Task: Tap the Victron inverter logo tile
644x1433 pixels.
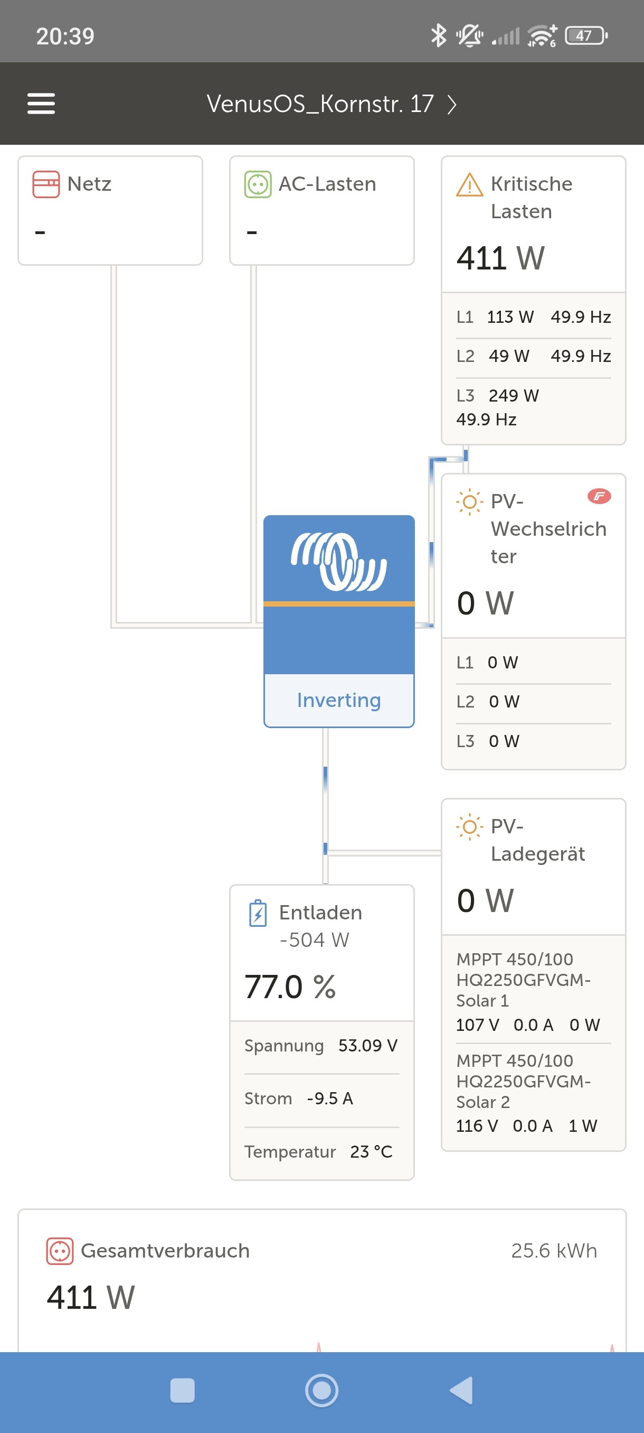Action: pyautogui.click(x=338, y=562)
